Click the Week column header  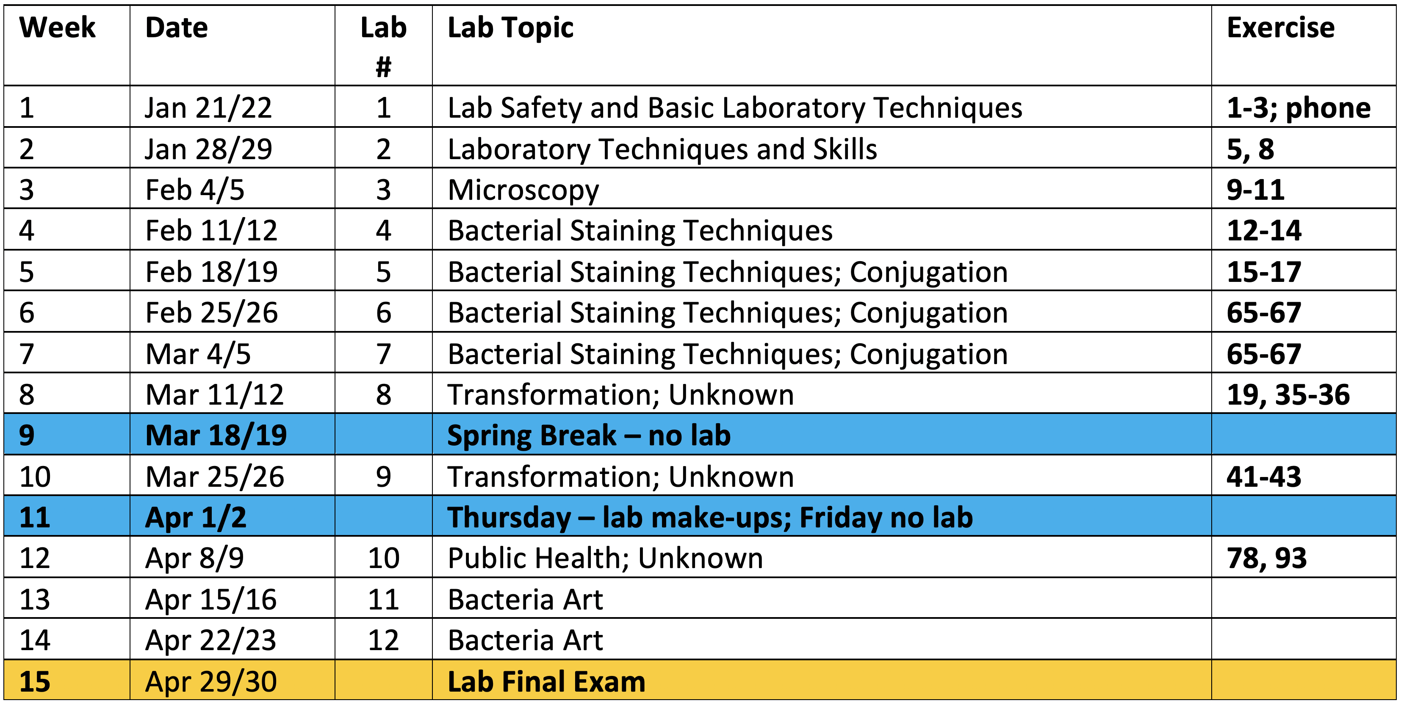click(x=66, y=46)
